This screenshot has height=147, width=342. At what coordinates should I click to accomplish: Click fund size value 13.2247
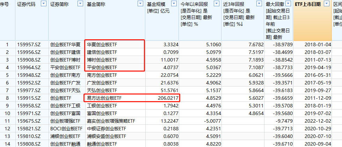click(169, 121)
